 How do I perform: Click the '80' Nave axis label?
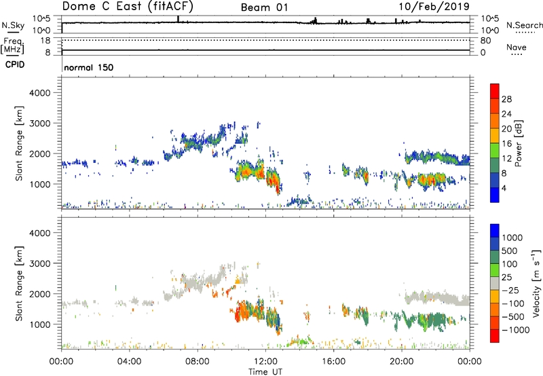pos(485,41)
